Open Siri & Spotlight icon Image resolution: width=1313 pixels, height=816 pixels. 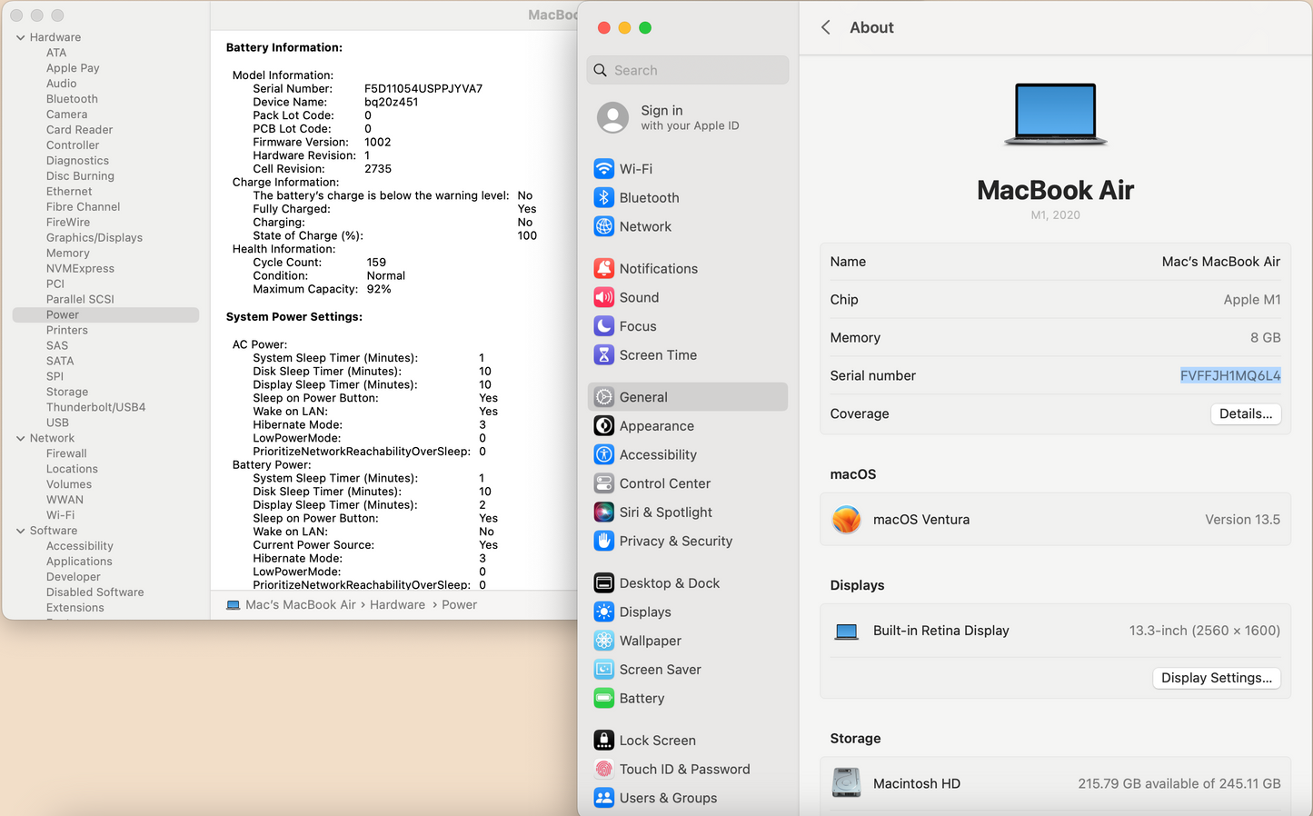[603, 512]
